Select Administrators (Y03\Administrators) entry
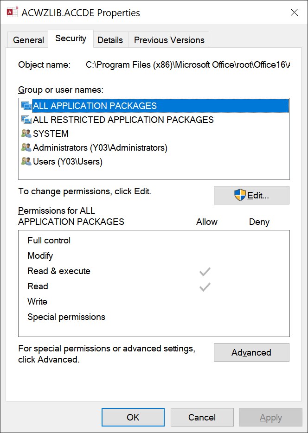Viewport: 308px width, 433px height. coord(100,147)
